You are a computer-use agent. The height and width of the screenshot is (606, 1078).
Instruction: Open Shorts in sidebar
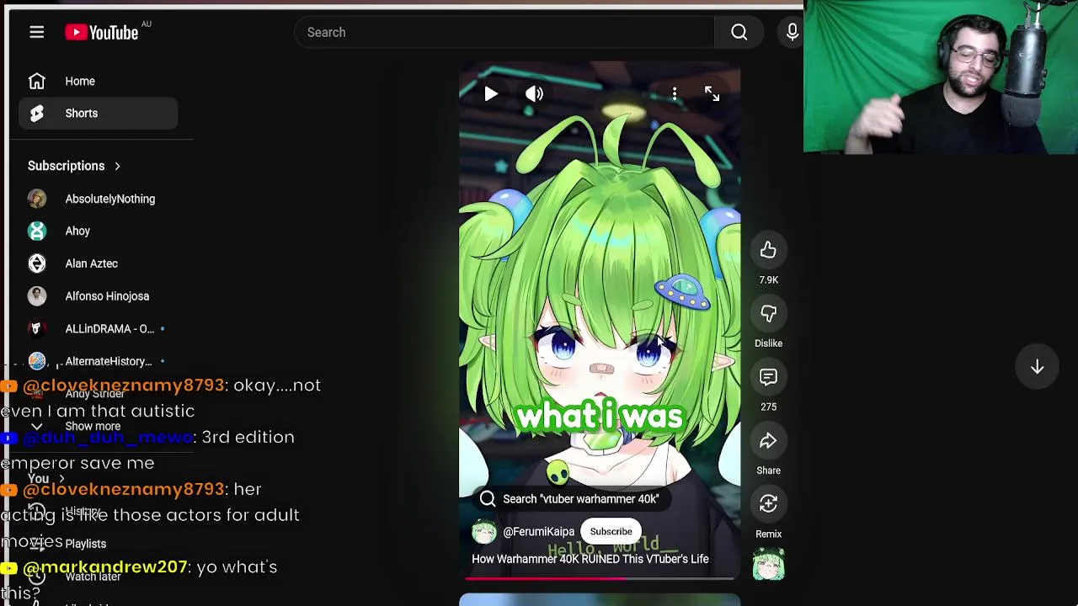98,113
